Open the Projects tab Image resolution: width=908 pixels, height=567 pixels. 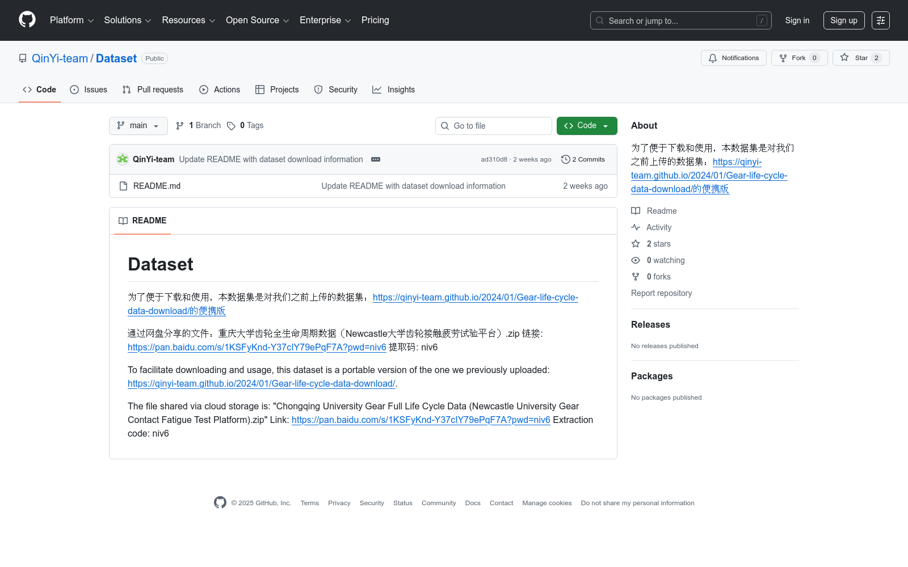pos(277,90)
